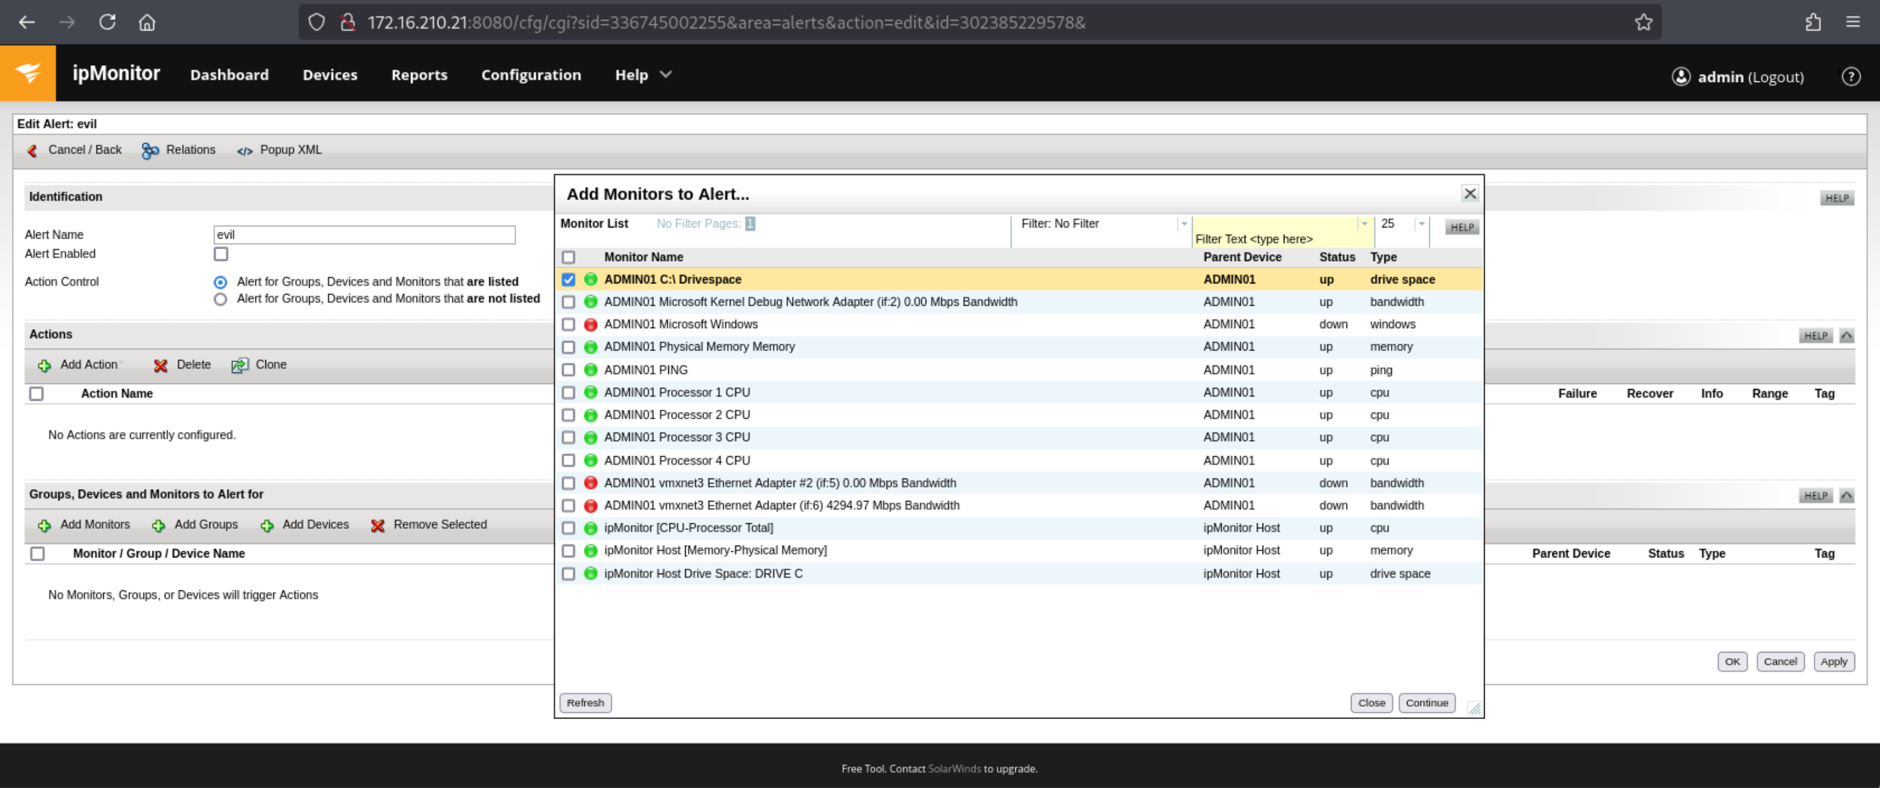Image resolution: width=1880 pixels, height=788 pixels.
Task: Click the Refresh button in dialog
Action: pos(585,703)
